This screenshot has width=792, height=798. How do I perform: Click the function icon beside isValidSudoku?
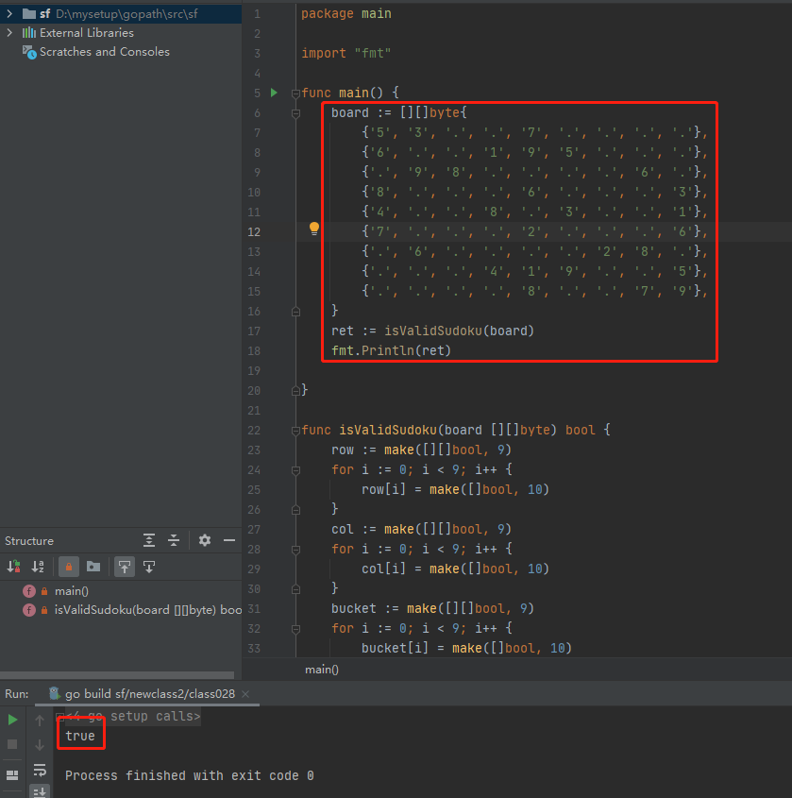[29, 610]
